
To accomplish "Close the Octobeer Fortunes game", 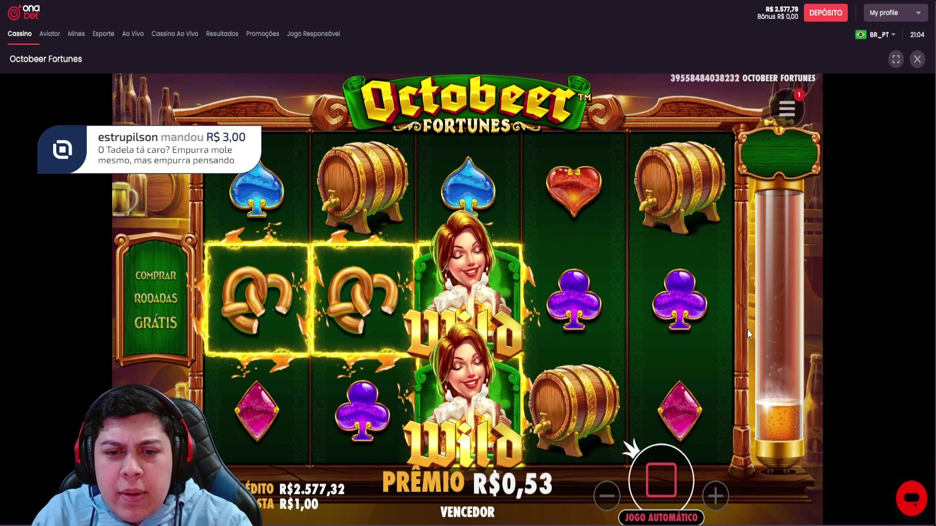I will click(x=917, y=59).
